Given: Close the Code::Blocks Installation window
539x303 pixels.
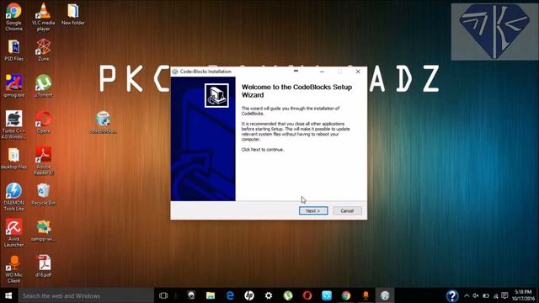Looking at the screenshot, I should point(358,72).
